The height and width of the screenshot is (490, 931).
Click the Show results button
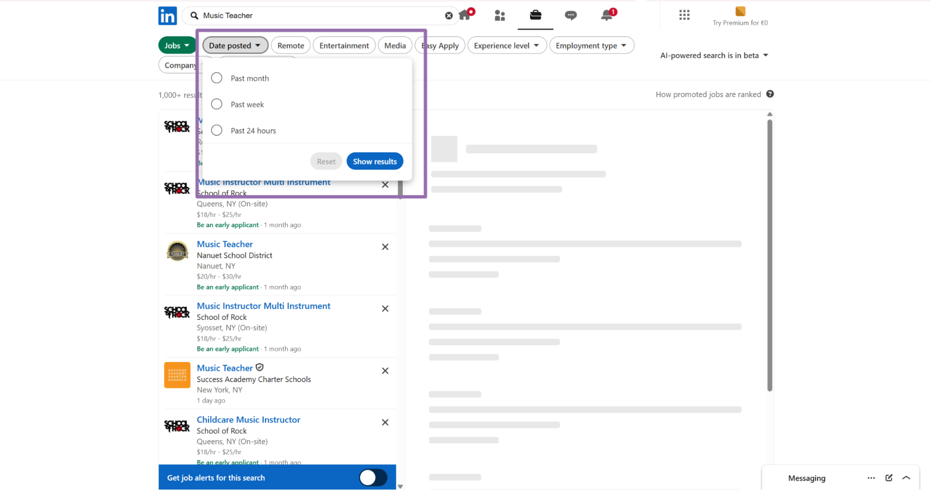point(375,161)
